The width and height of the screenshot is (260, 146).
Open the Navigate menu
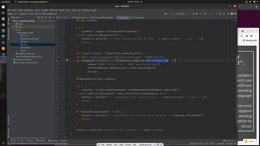click(x=29, y=10)
